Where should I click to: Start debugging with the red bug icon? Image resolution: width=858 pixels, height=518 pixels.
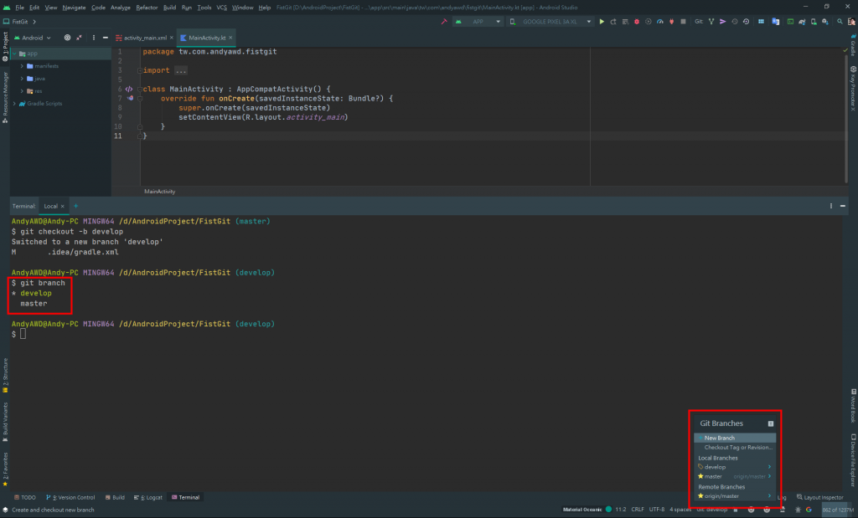[637, 22]
